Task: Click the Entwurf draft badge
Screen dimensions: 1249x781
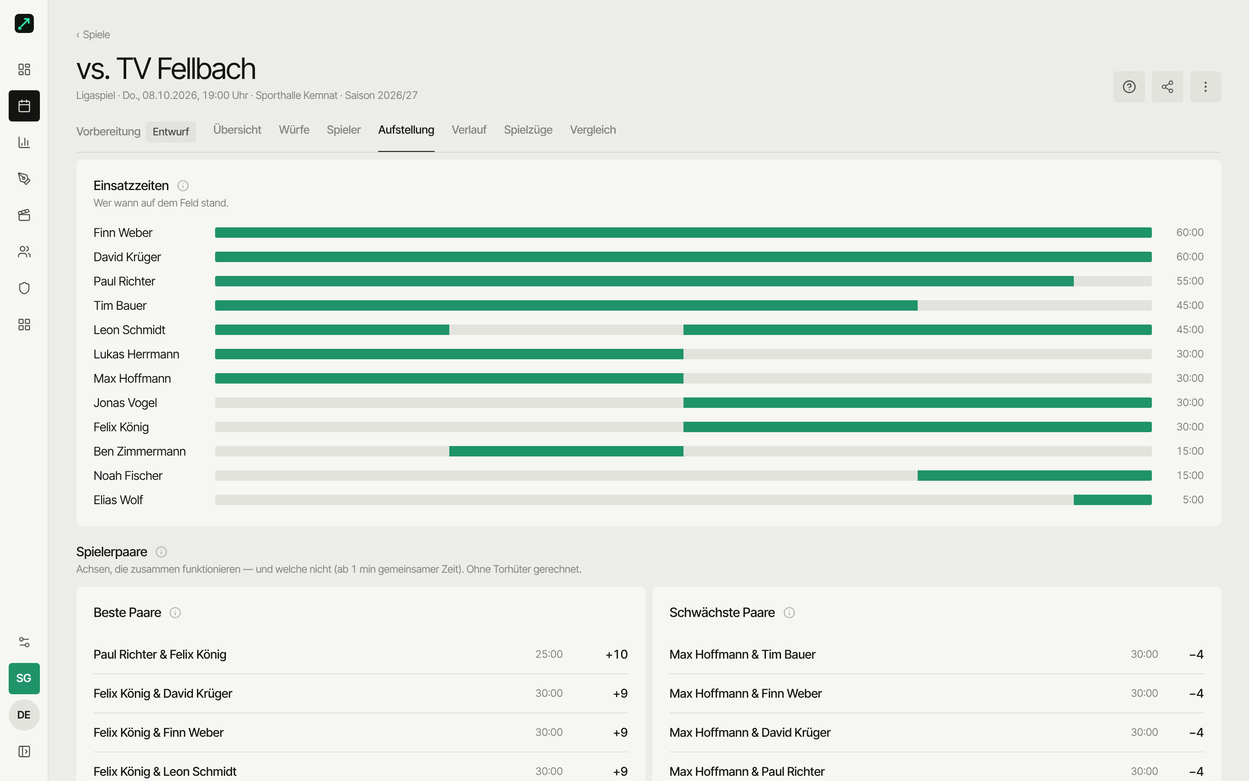Action: [x=170, y=132]
